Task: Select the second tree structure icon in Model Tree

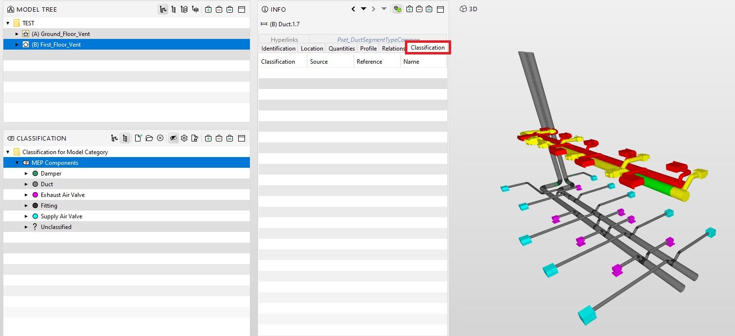Action: [x=174, y=9]
